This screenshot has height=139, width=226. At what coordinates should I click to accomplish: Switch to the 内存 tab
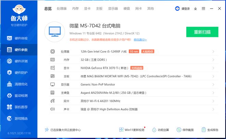[x=75, y=9]
